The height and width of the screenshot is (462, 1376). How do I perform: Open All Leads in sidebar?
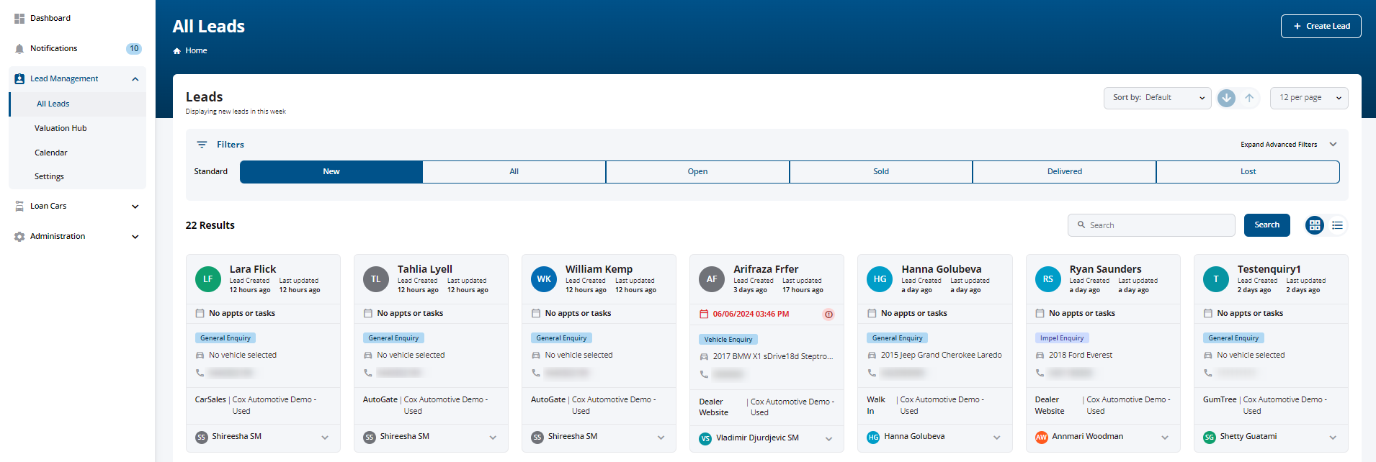[x=79, y=104]
